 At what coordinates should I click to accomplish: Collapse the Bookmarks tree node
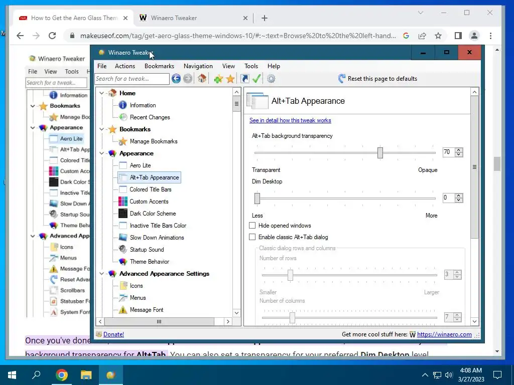point(101,129)
